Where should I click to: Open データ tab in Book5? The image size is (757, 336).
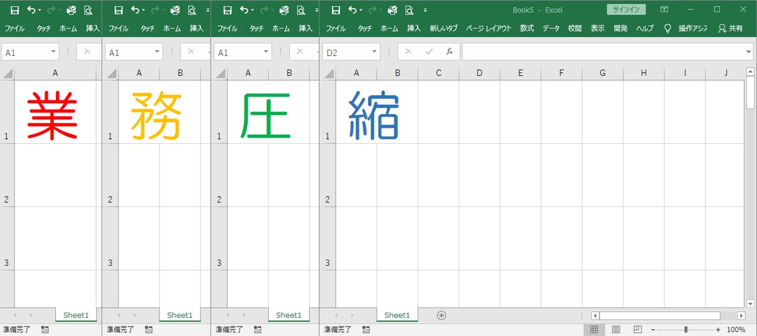click(551, 29)
